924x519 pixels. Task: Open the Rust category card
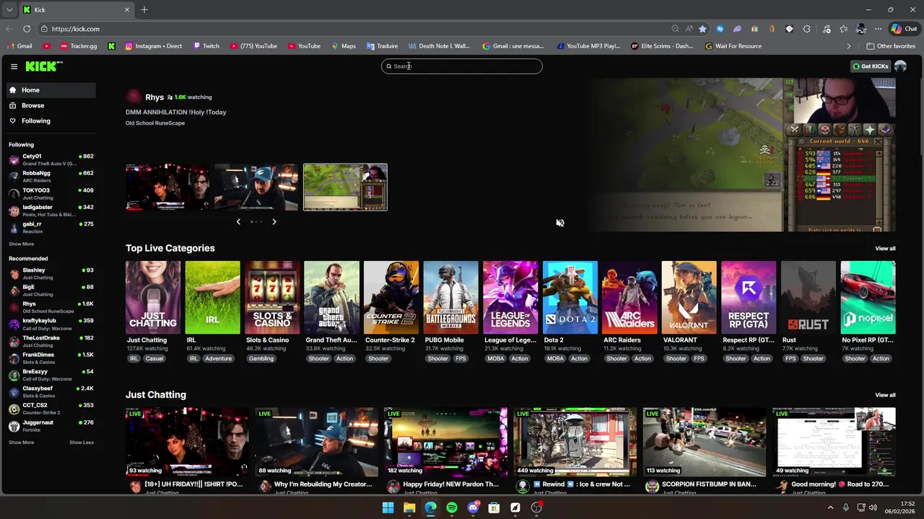[808, 298]
